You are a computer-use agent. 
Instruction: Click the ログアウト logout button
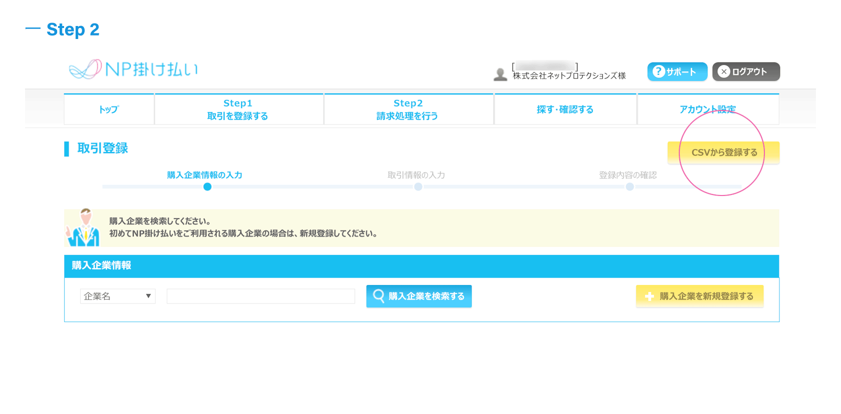tap(746, 71)
